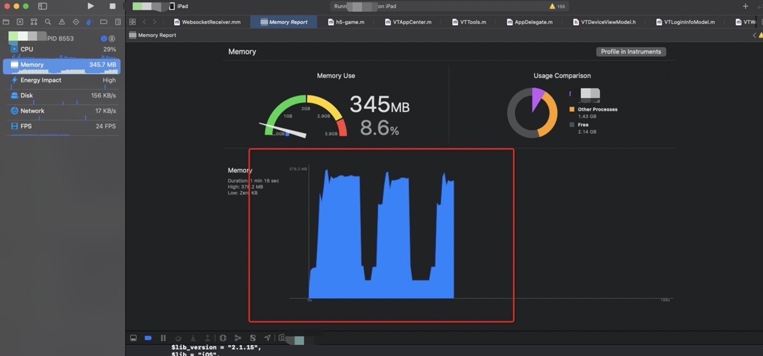Run the app with the Play button
This screenshot has height=356, width=763.
click(x=90, y=6)
